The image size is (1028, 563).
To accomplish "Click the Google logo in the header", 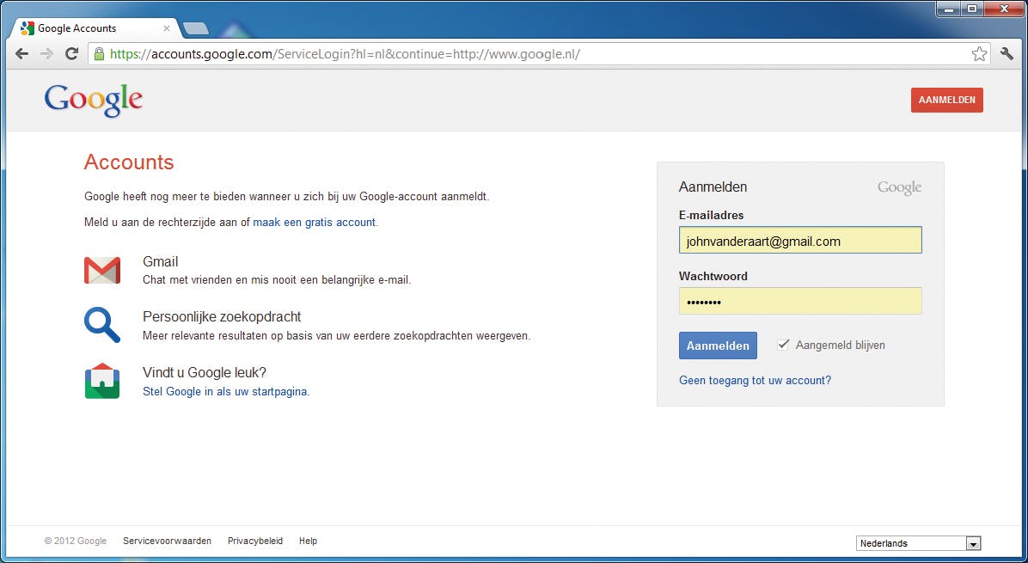I will [x=93, y=101].
